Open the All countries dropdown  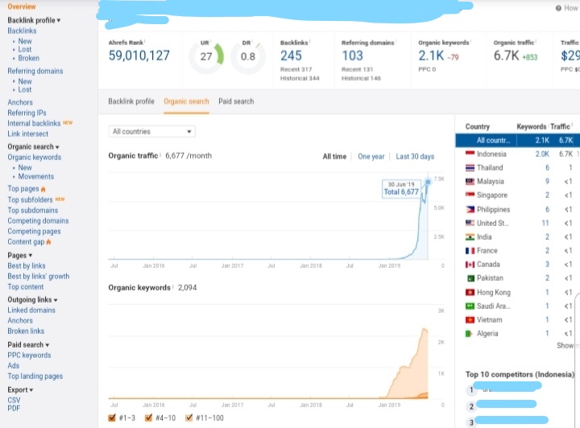(152, 131)
